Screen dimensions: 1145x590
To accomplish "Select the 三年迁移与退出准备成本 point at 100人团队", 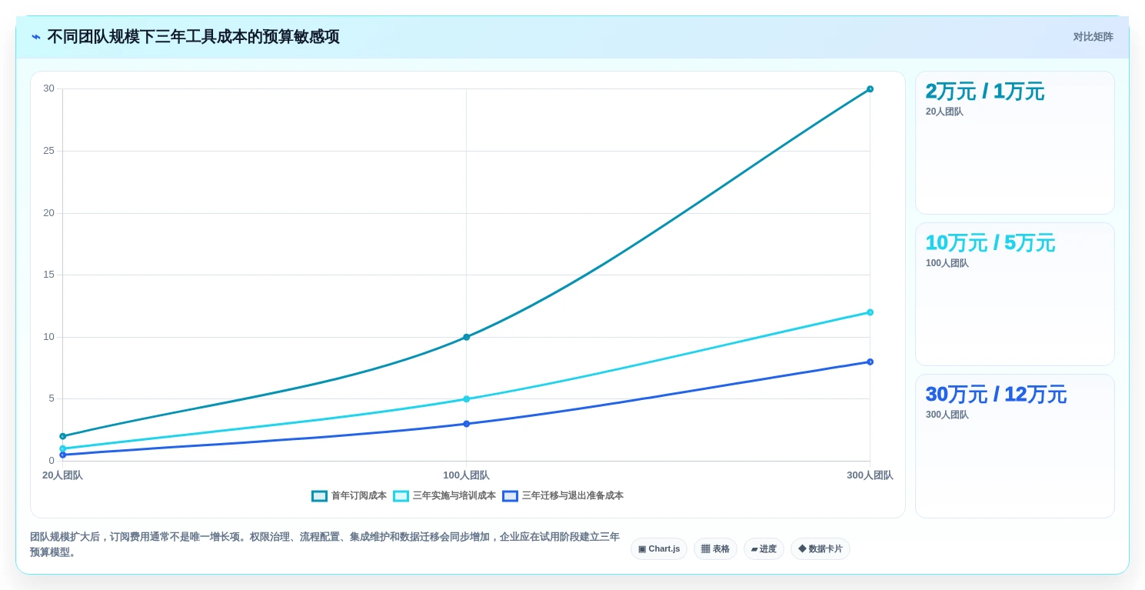I will 466,424.
